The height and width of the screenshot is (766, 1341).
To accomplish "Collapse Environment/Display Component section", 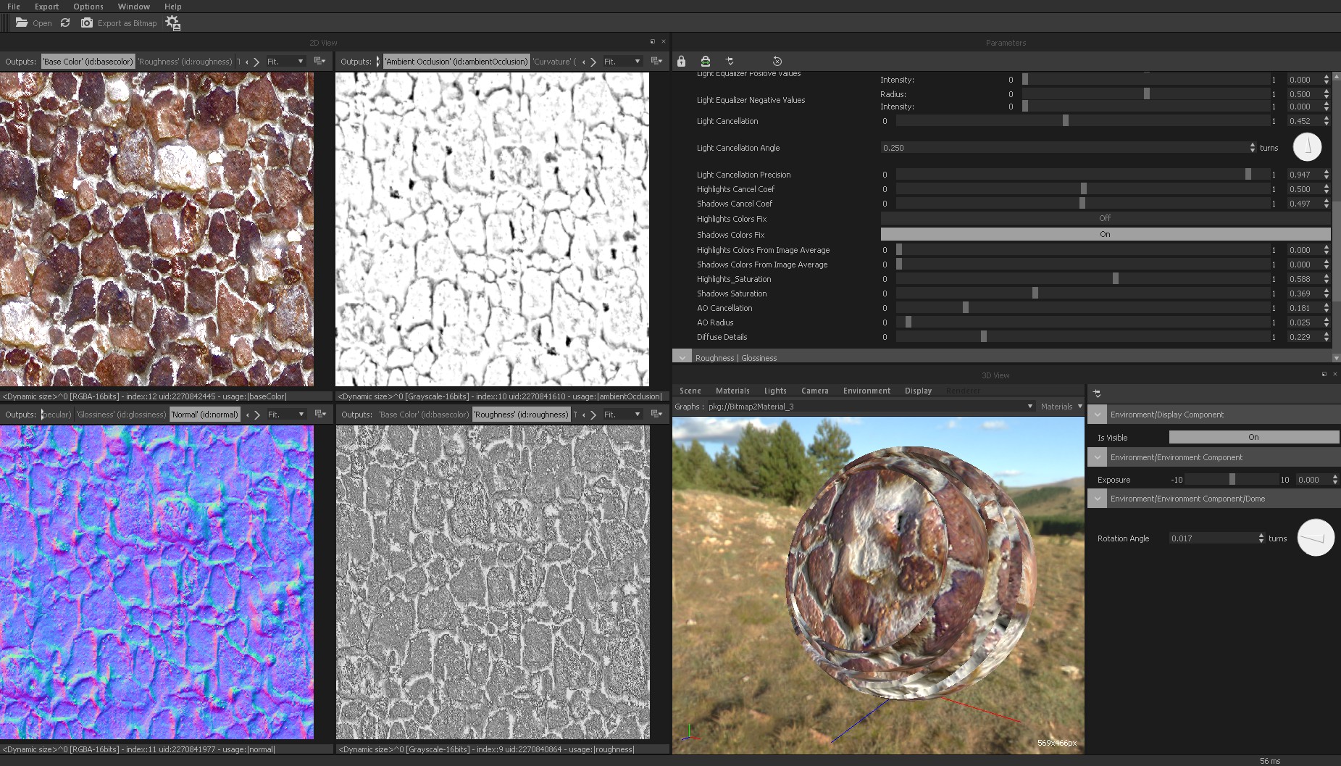I will [x=1097, y=415].
